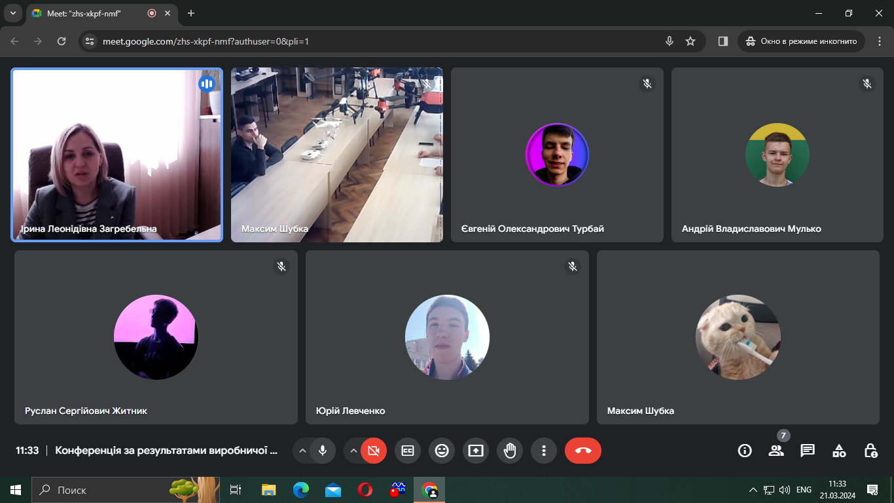Show hidden system tray icons arrow
The image size is (894, 503).
(x=753, y=490)
